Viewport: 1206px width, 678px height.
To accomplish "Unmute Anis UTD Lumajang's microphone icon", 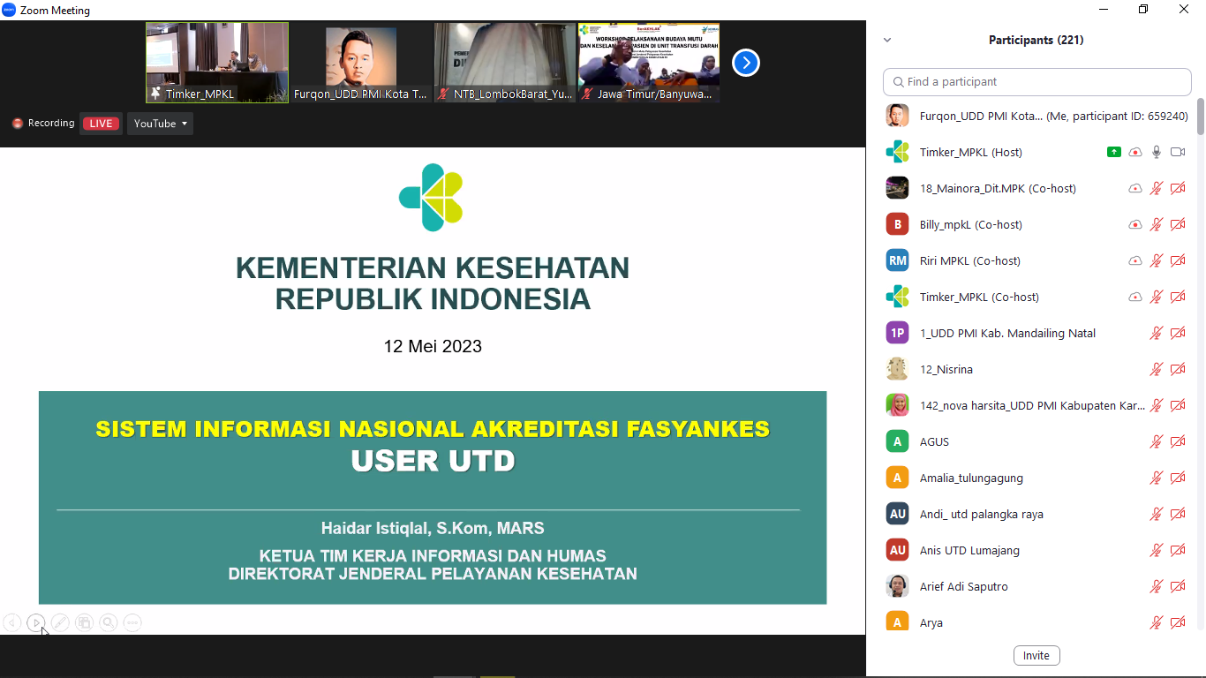I will point(1156,549).
